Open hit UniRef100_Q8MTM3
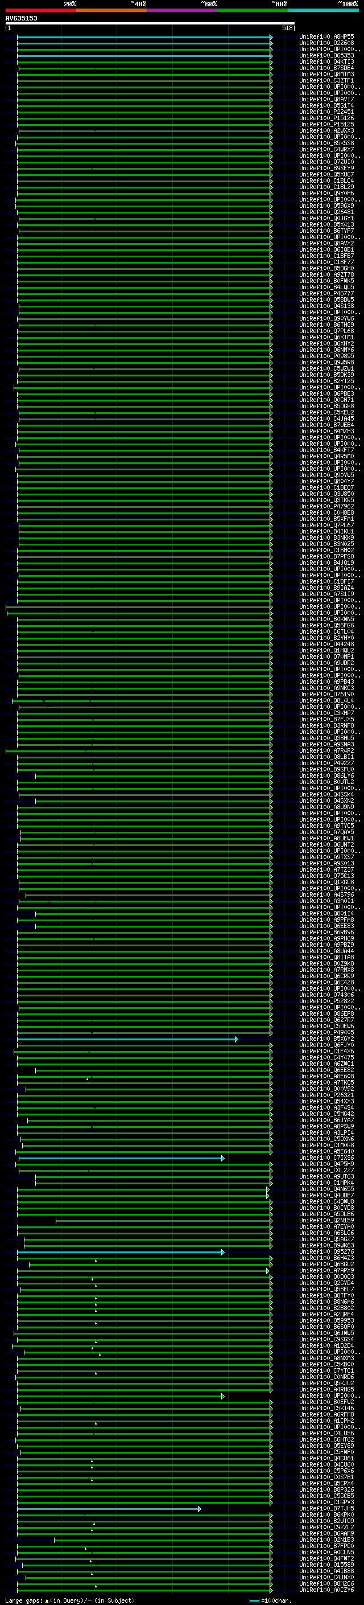The height and width of the screenshot is (1605, 364). click(x=326, y=74)
